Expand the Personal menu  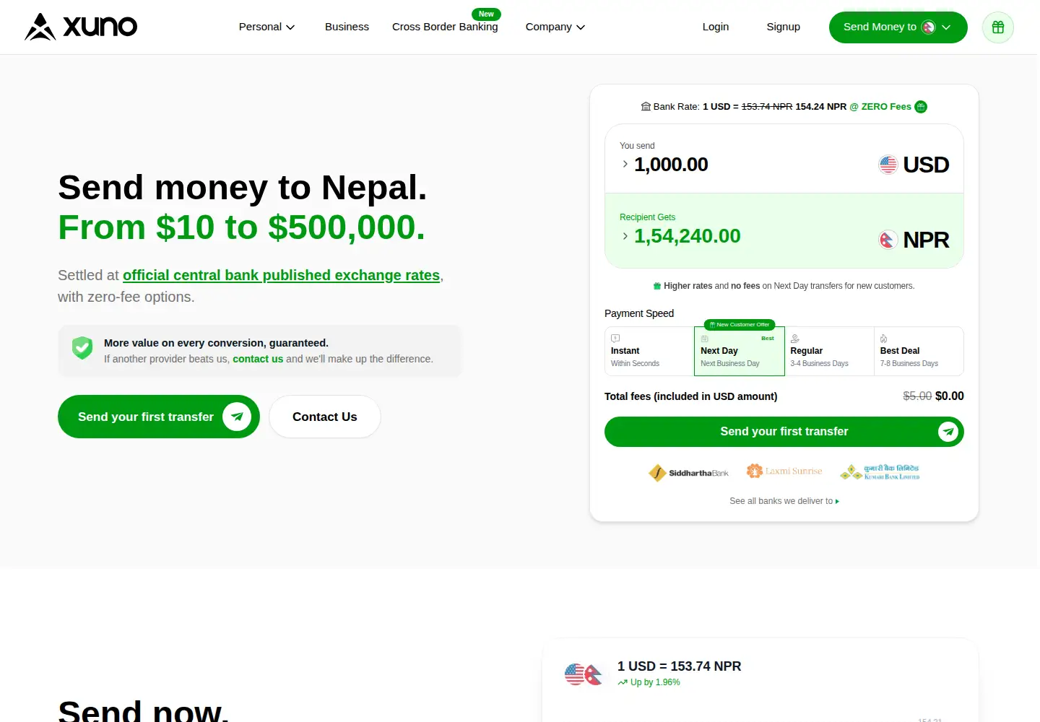point(266,27)
